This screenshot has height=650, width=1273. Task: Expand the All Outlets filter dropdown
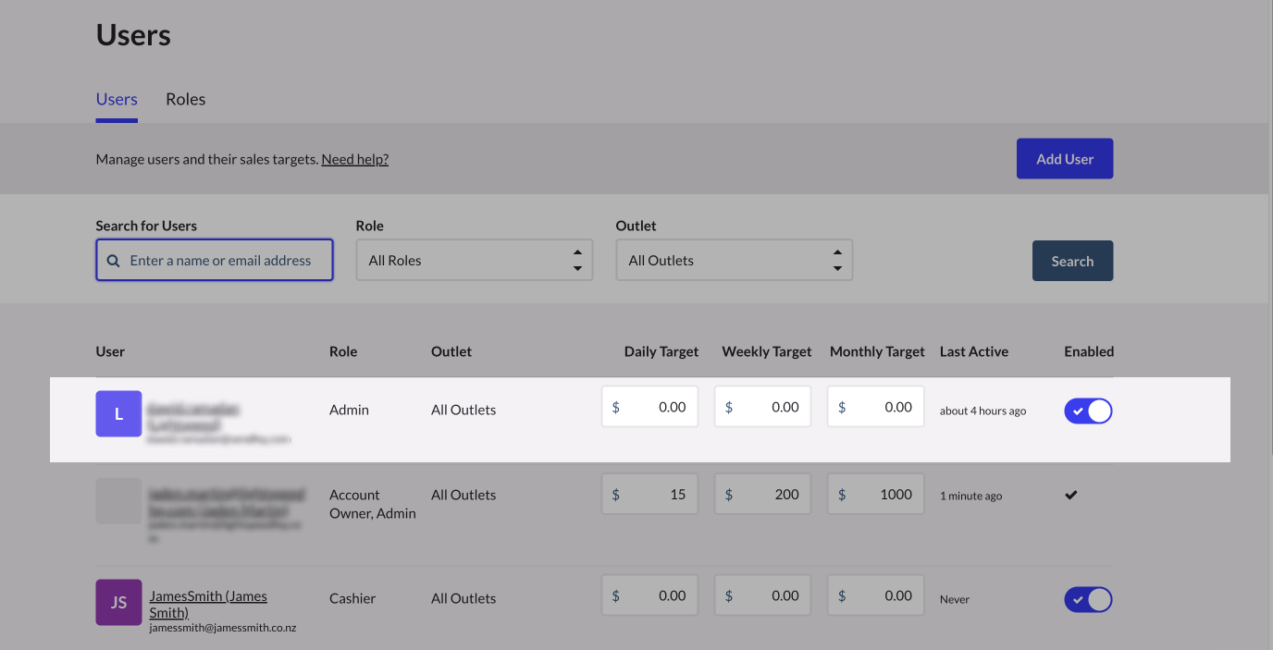734,261
